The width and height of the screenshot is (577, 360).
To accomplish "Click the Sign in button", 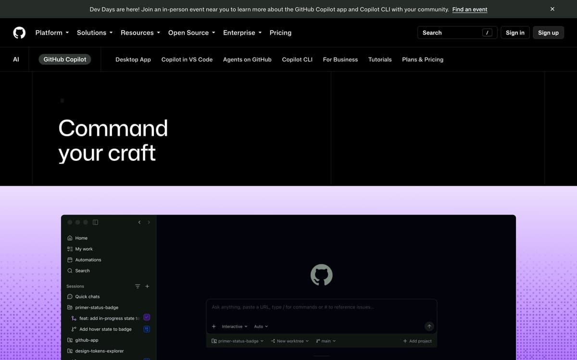I will pyautogui.click(x=515, y=33).
